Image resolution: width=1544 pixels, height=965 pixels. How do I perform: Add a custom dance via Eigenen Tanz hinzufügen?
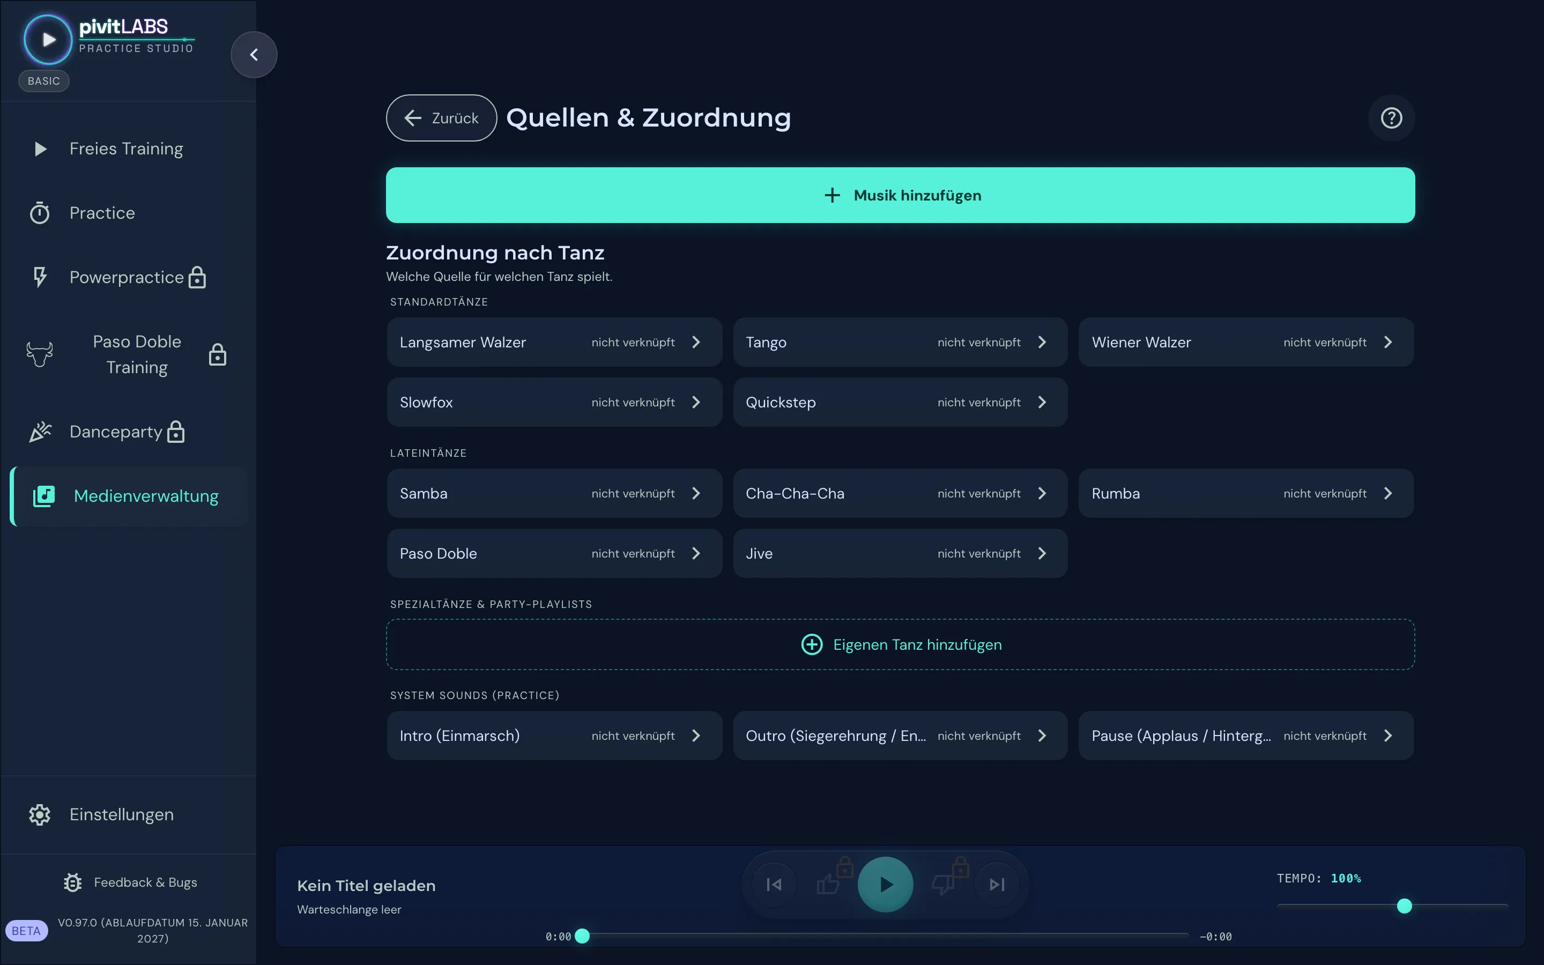click(x=900, y=644)
